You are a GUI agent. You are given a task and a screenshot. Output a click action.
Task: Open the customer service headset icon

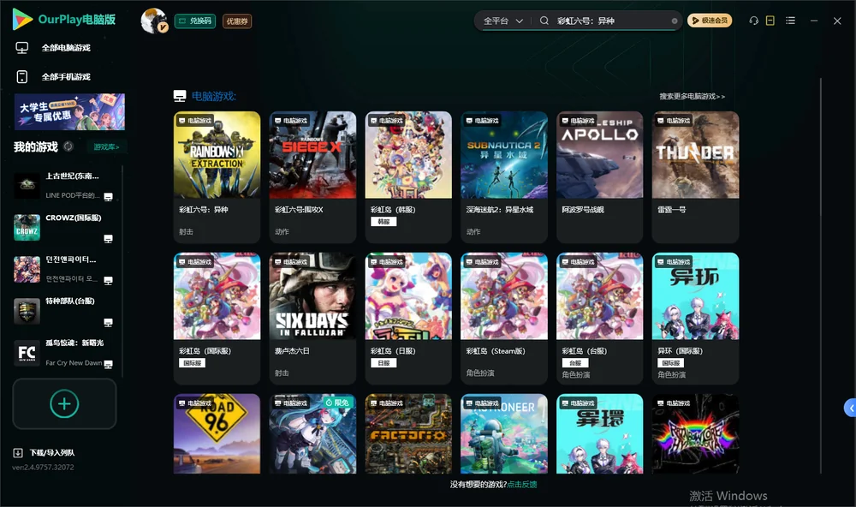(753, 21)
